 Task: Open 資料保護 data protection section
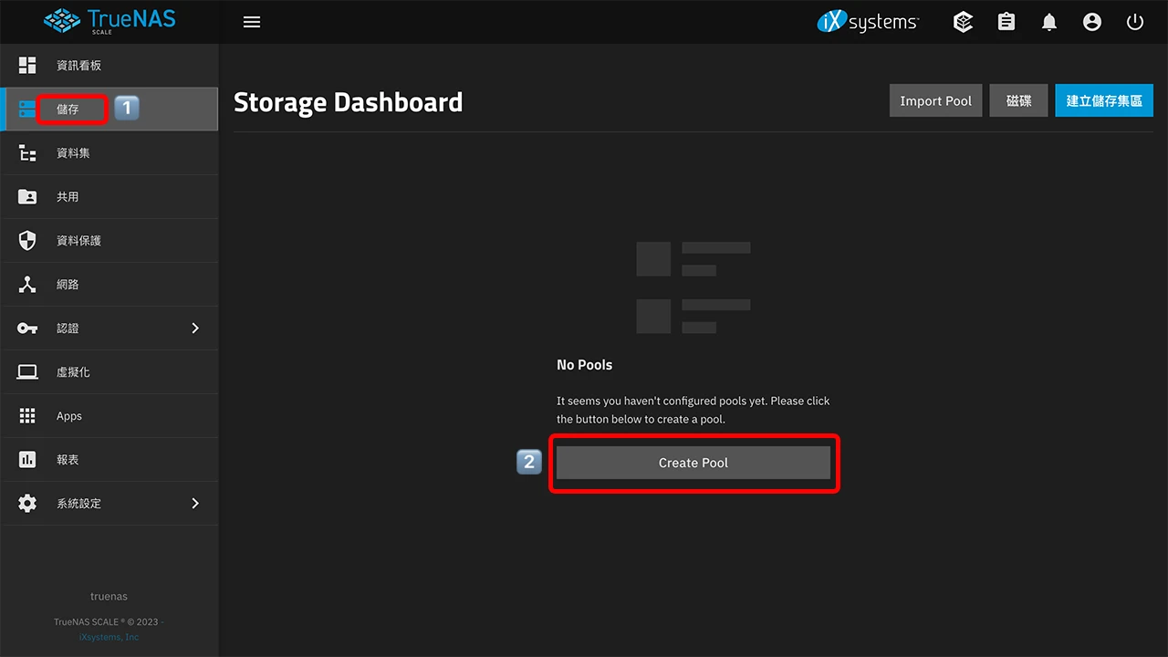coord(78,241)
